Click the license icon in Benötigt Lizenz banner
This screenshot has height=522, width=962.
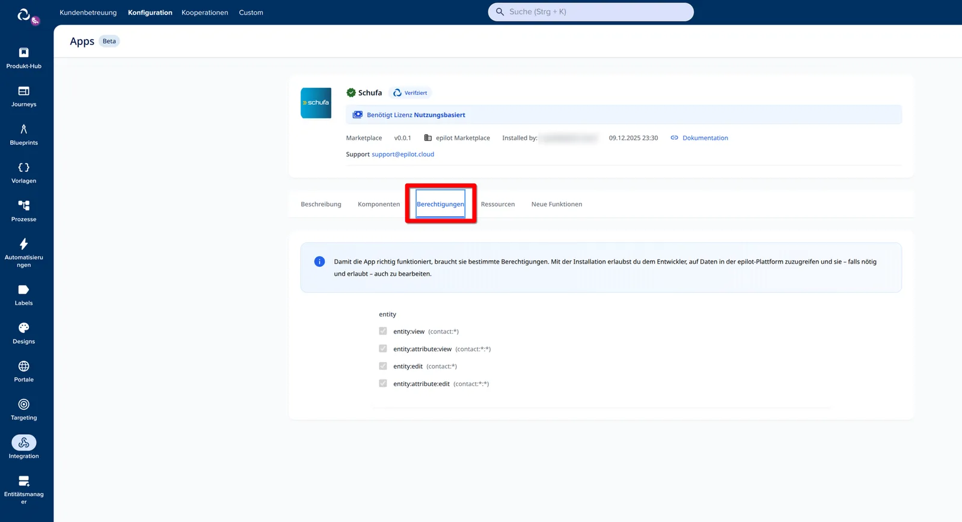point(358,115)
